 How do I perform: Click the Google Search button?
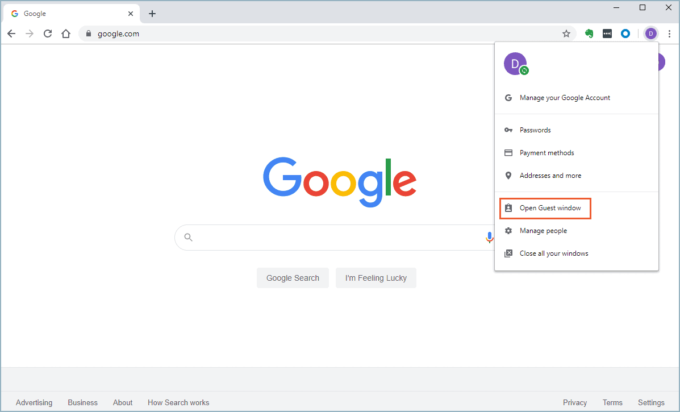tap(293, 278)
